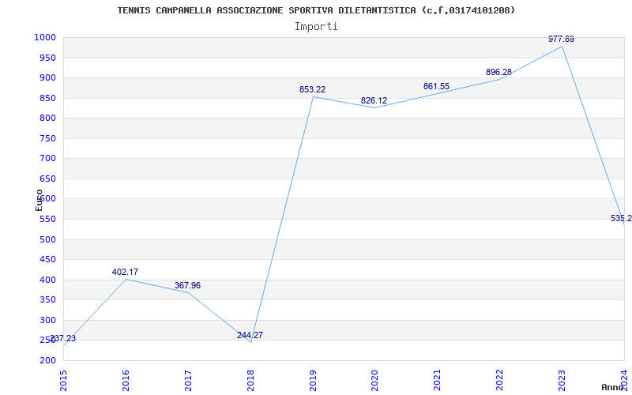Select the 400 y-axis tick label

click(47, 280)
